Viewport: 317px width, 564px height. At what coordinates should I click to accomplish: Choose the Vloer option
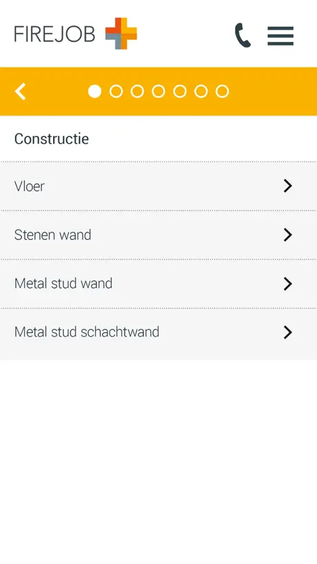pyautogui.click(x=158, y=186)
